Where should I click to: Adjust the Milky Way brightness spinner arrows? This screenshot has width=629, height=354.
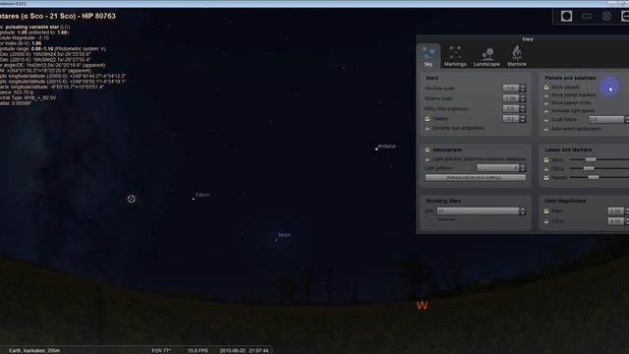tap(522, 109)
